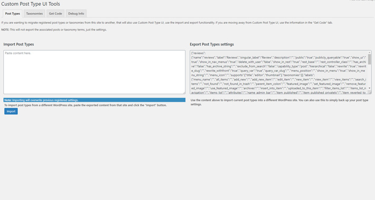The height and width of the screenshot is (200, 375).
Task: Focus the Paste content here textarea
Action: (x=94, y=72)
